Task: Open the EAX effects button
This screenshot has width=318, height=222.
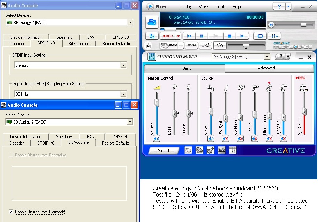Action: click(169, 45)
